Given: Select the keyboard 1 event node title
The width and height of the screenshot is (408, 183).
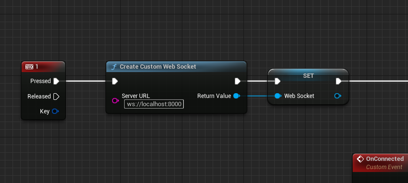Looking at the screenshot, I should 37,67.
